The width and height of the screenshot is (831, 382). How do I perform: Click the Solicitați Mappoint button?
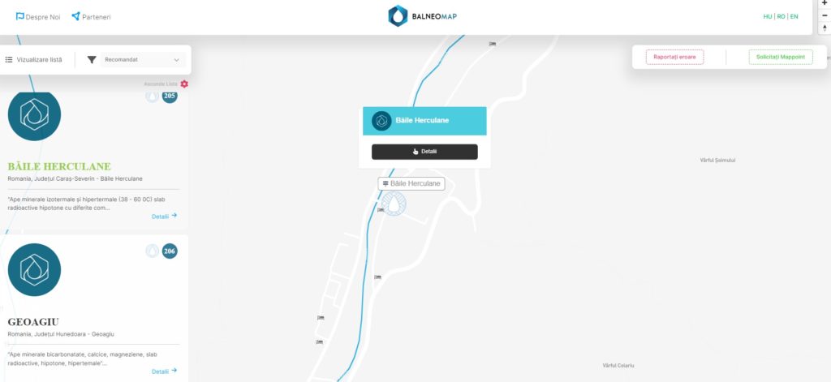(781, 57)
